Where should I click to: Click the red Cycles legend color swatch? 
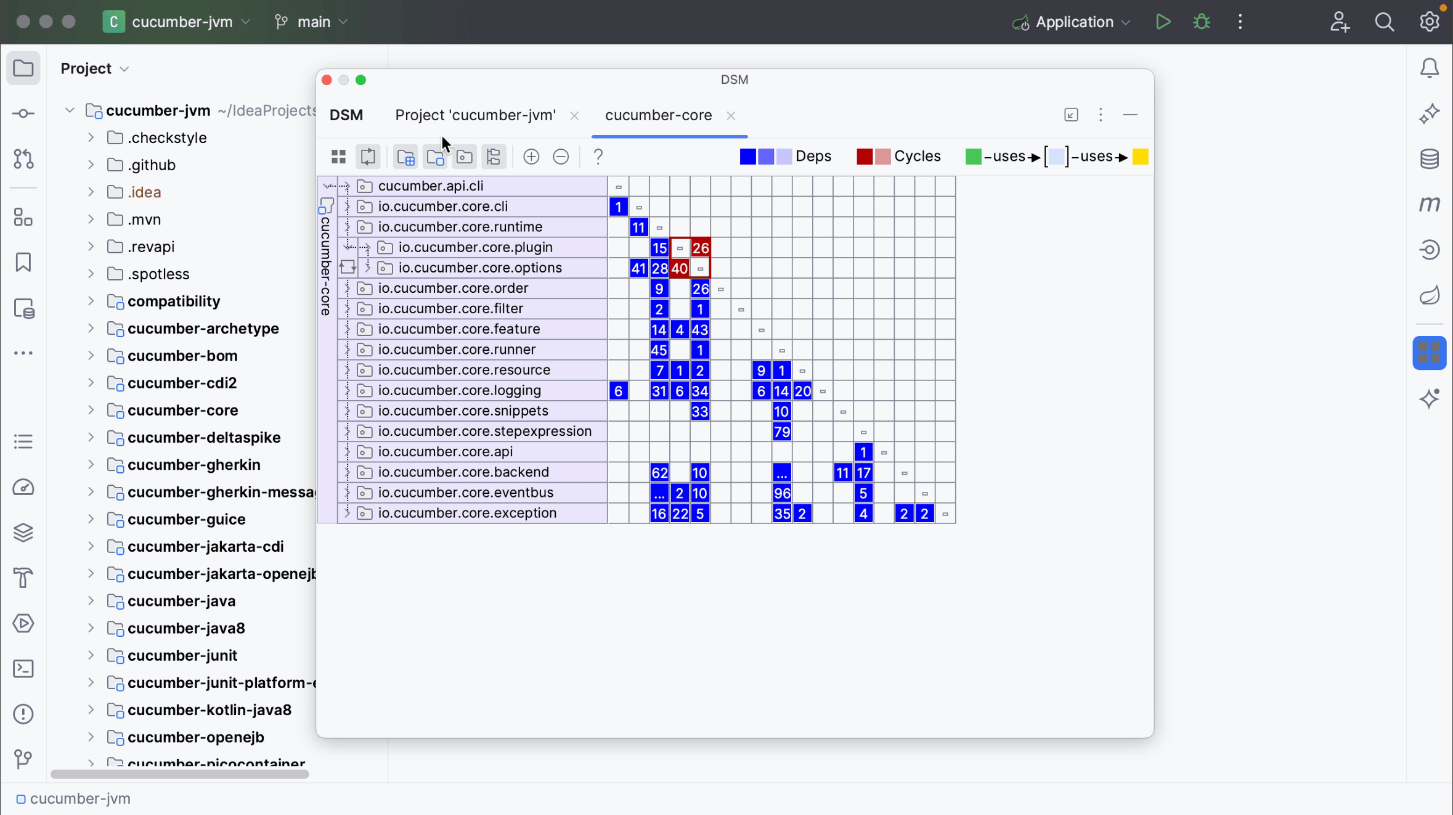pos(864,157)
